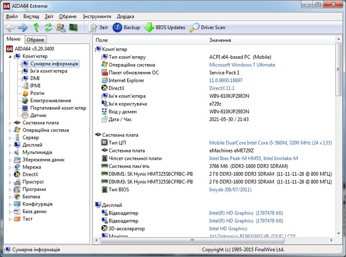Open the users icon in toolbar
The image size is (346, 257).
61,28
